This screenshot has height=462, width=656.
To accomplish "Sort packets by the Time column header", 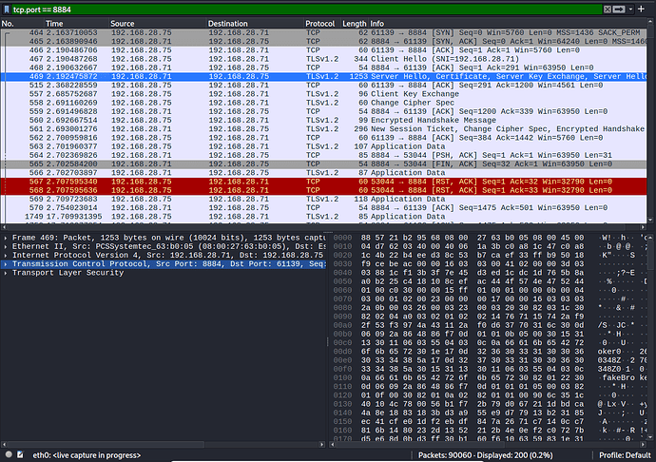I will click(x=76, y=24).
